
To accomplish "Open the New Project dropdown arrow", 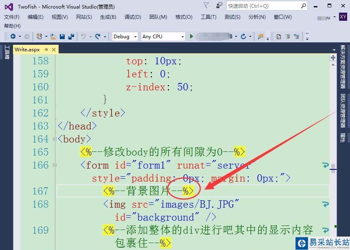I will tap(46, 36).
